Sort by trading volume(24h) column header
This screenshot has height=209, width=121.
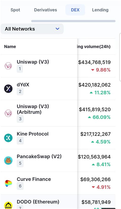click(x=94, y=47)
